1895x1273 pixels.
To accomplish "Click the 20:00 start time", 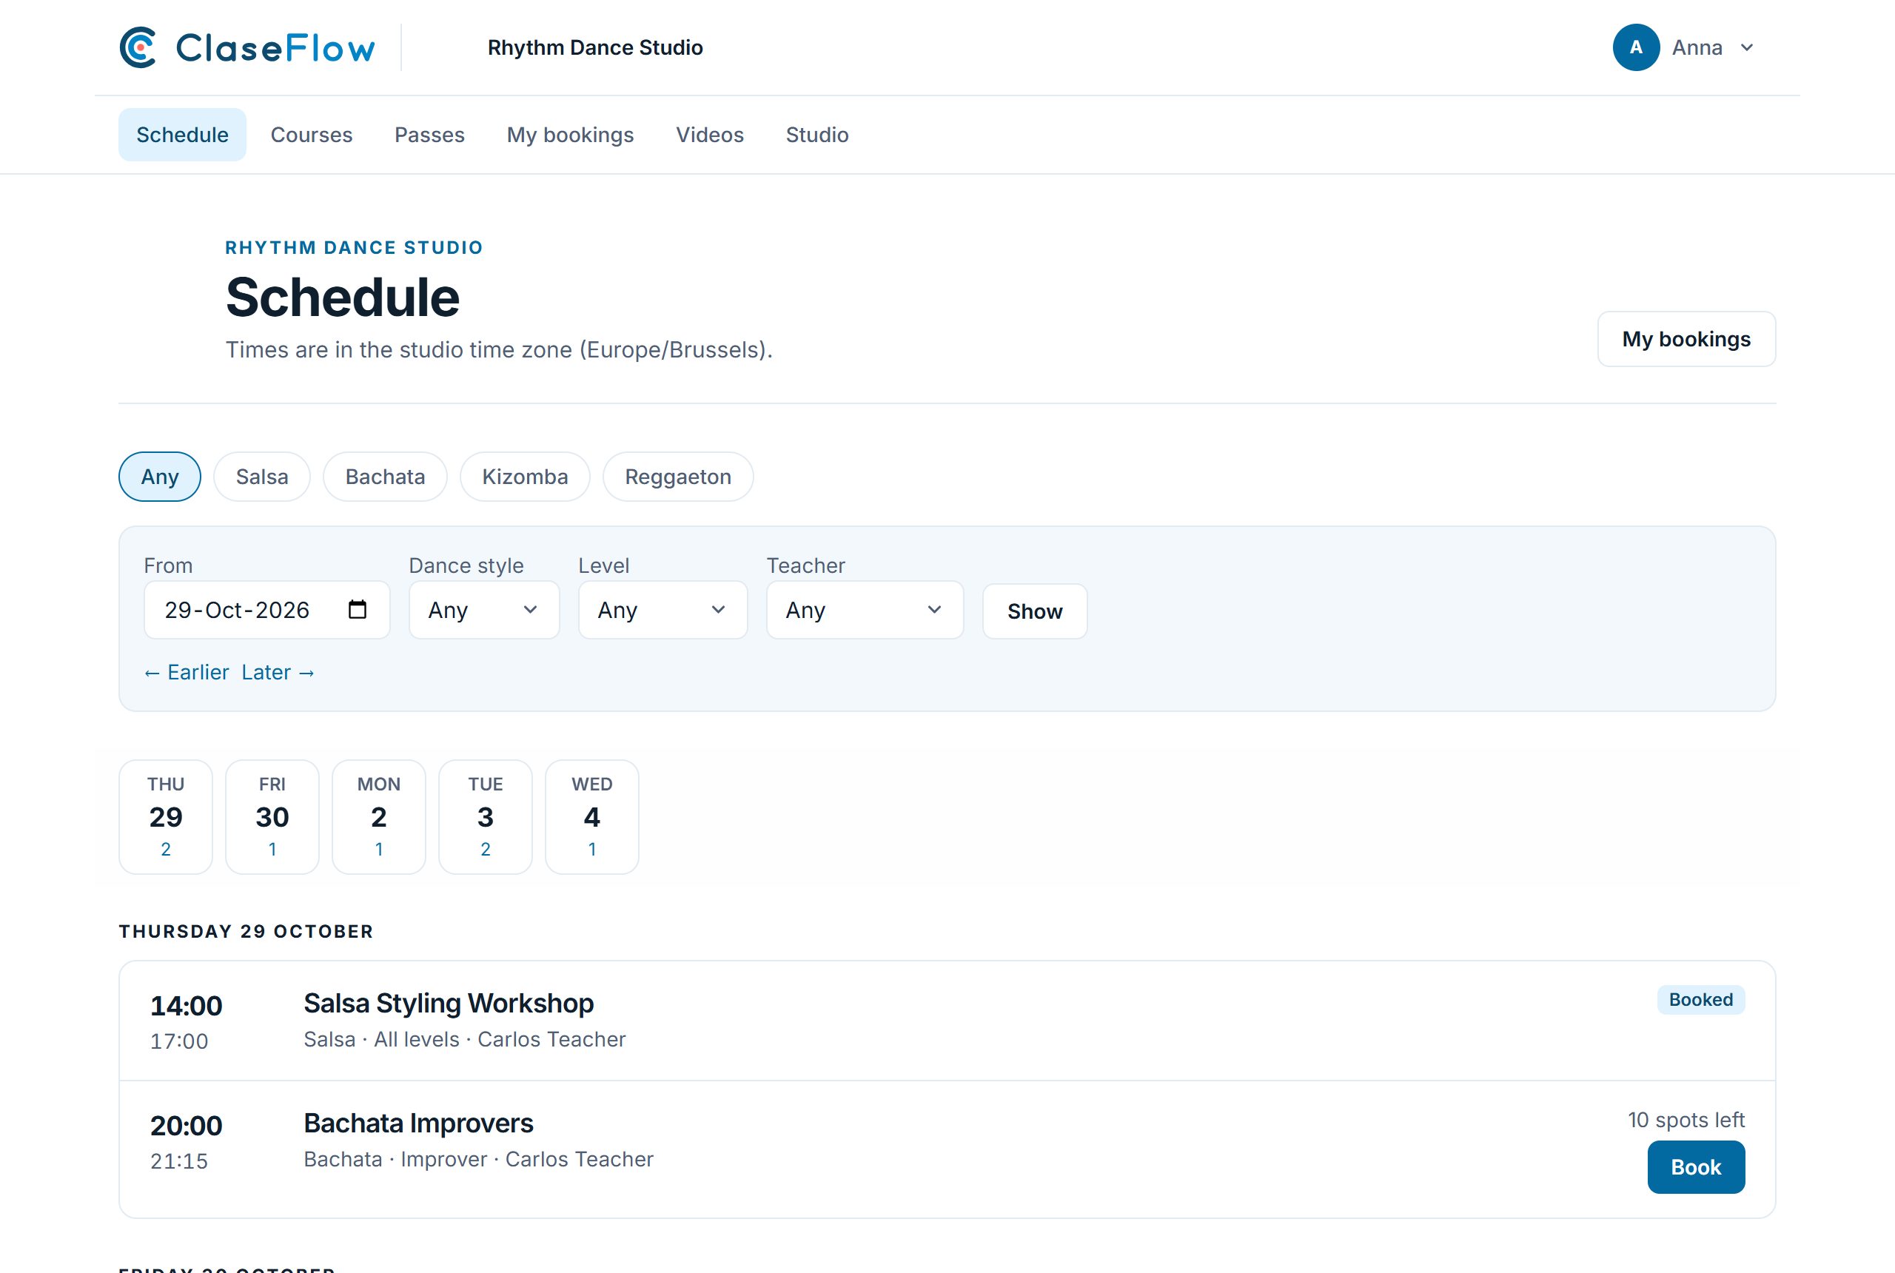I will [186, 1126].
